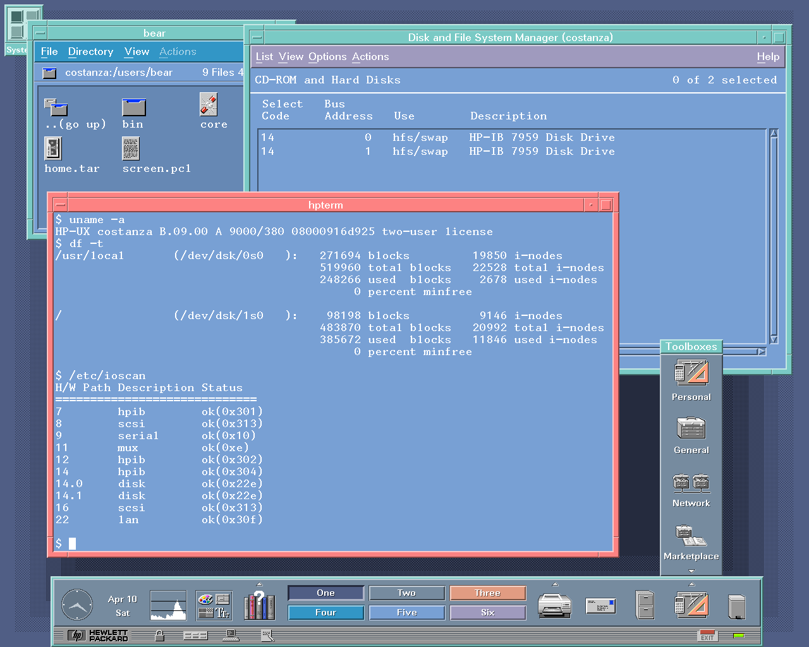Open List menu in Disk Manager

tap(264, 57)
